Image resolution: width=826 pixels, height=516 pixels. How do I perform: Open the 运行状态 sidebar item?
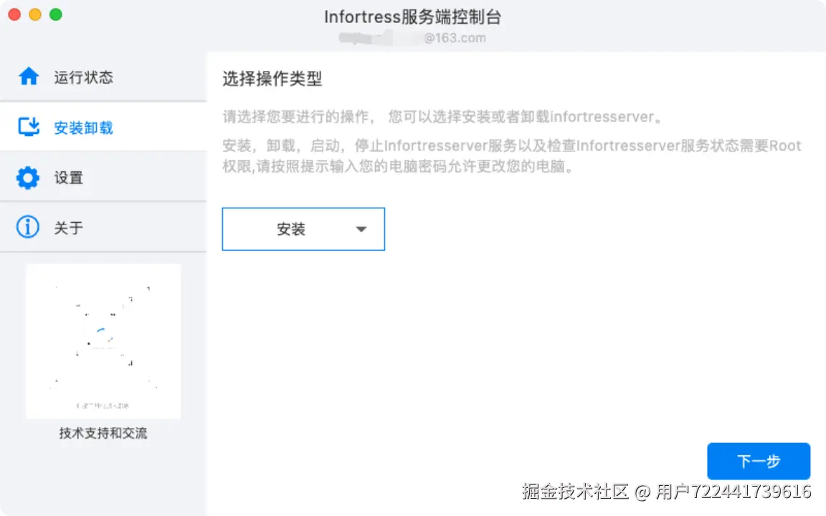point(103,77)
